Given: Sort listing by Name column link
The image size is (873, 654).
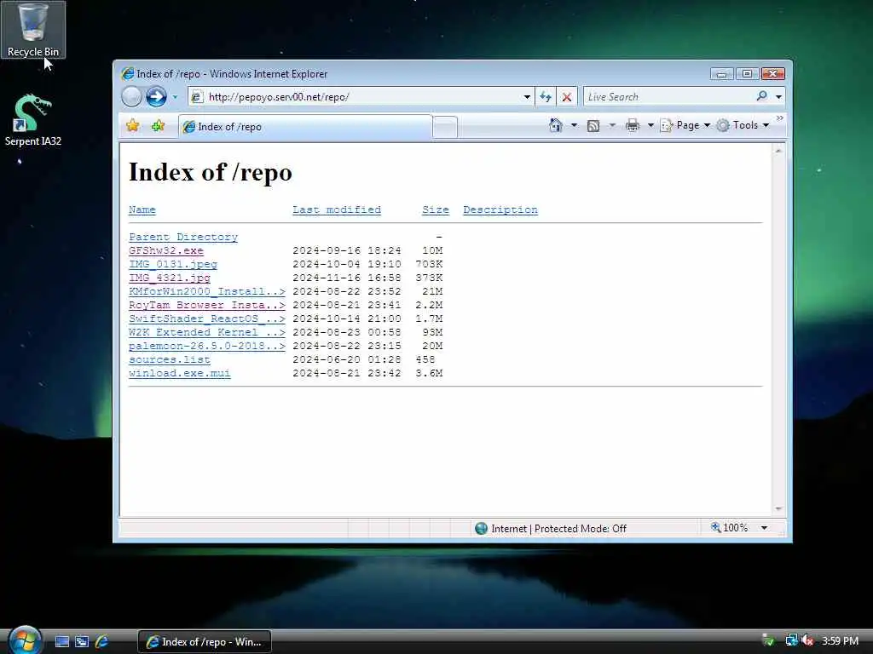Looking at the screenshot, I should pos(142,209).
